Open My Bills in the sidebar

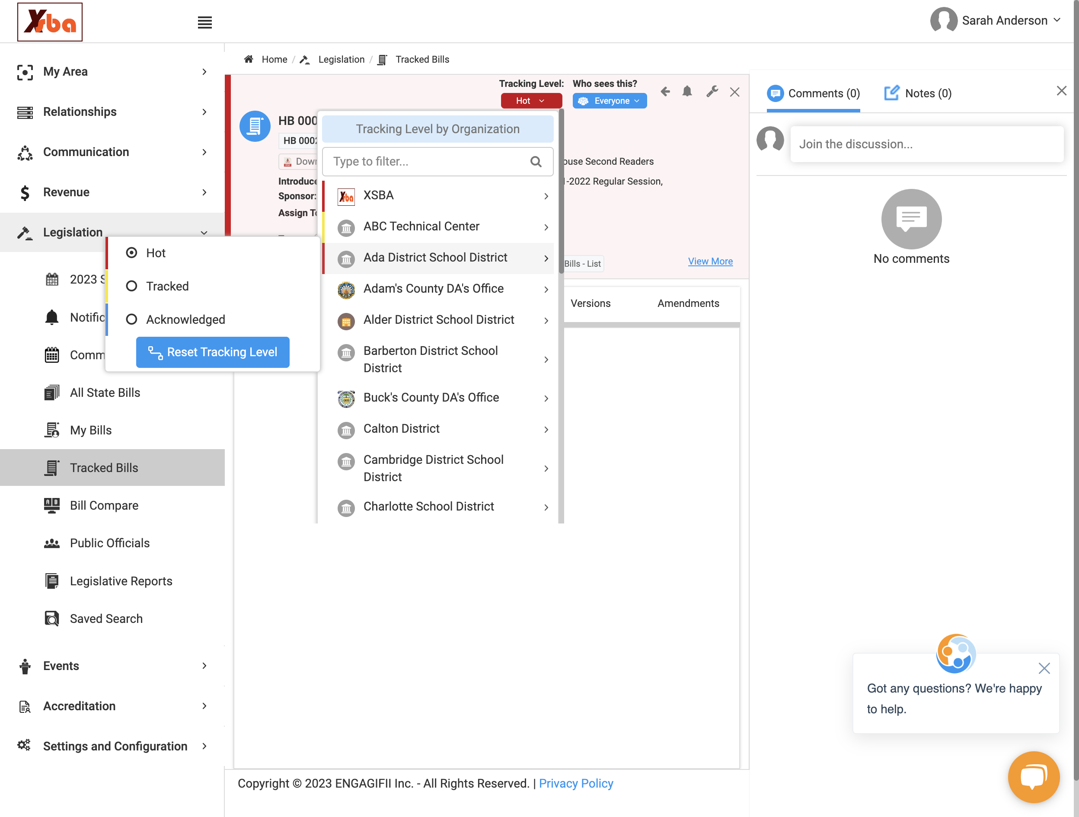[91, 430]
